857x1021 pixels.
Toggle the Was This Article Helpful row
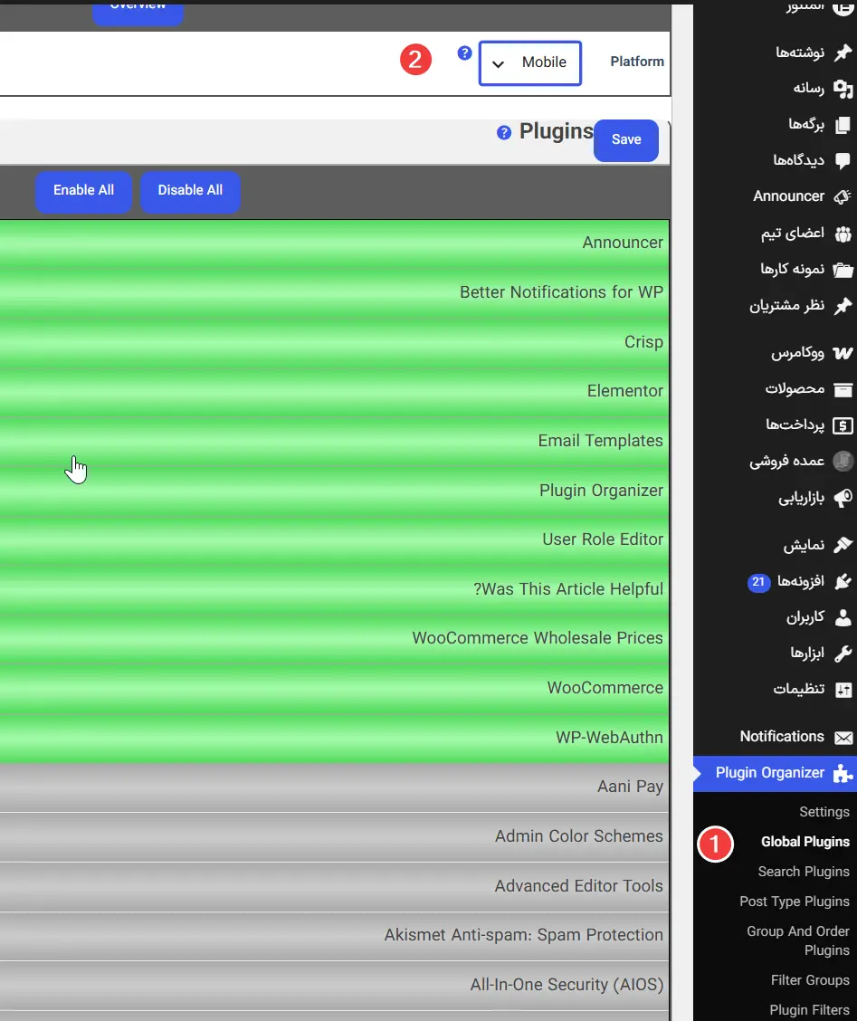pyautogui.click(x=334, y=588)
